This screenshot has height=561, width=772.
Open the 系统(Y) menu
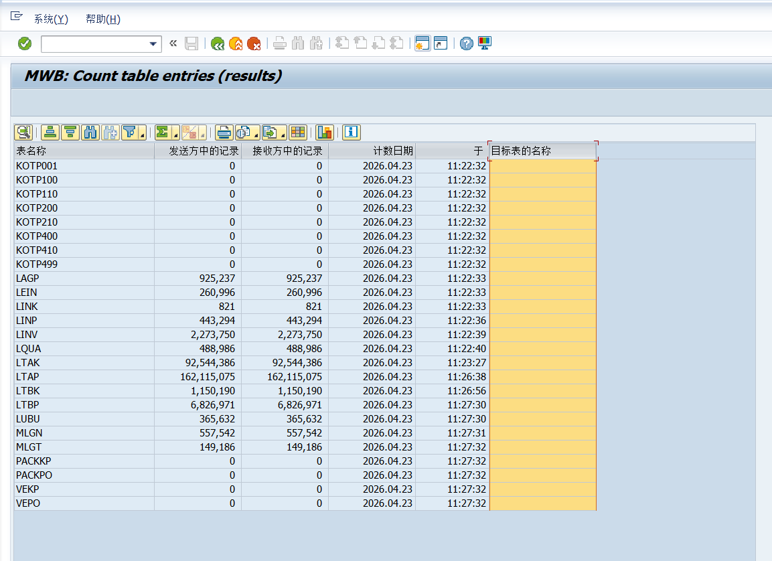(51, 19)
